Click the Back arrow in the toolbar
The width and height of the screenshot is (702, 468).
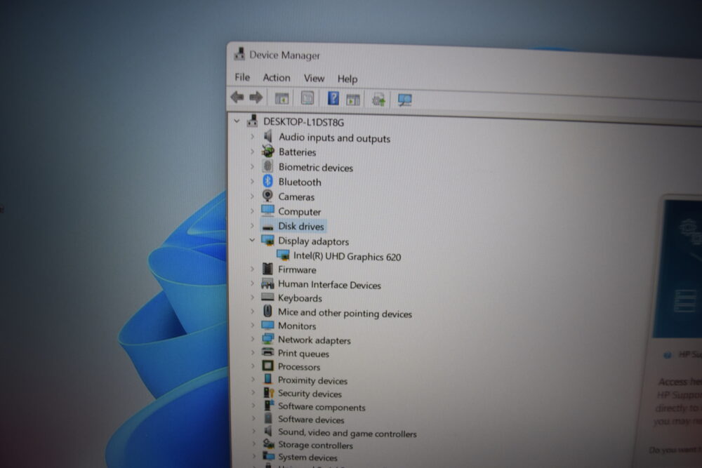point(237,97)
